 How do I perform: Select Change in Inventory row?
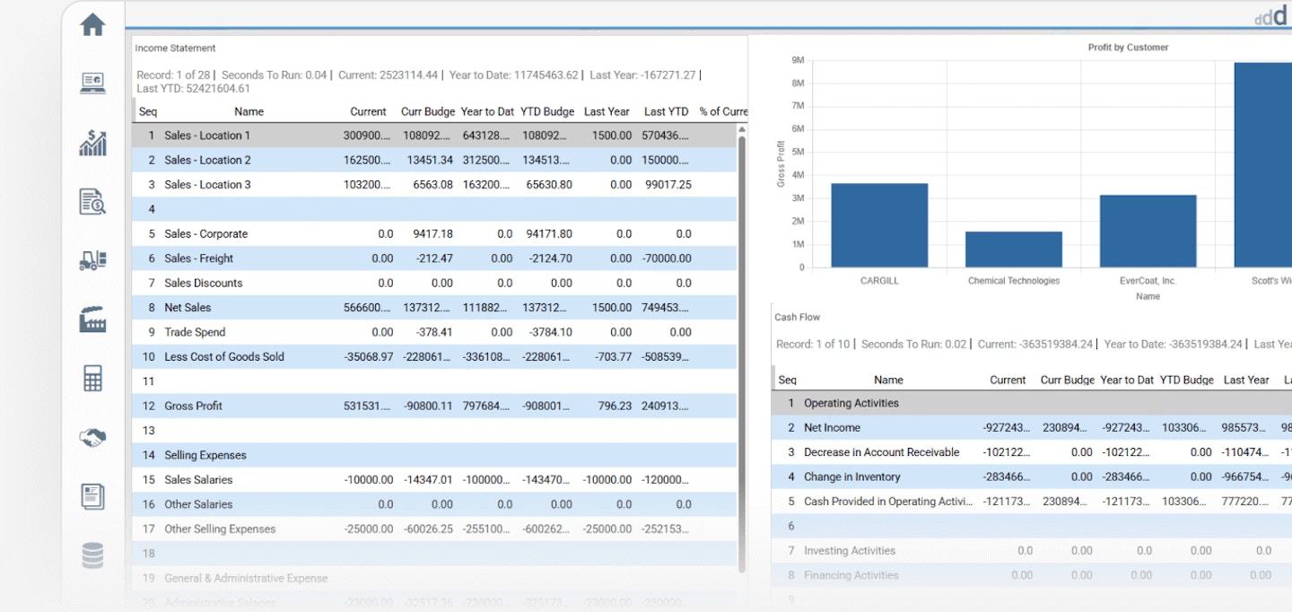[1032, 476]
